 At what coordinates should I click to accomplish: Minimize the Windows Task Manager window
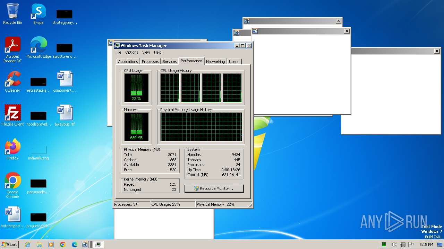coord(237,46)
